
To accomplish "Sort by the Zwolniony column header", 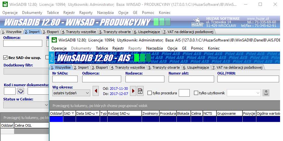I will [150, 113].
